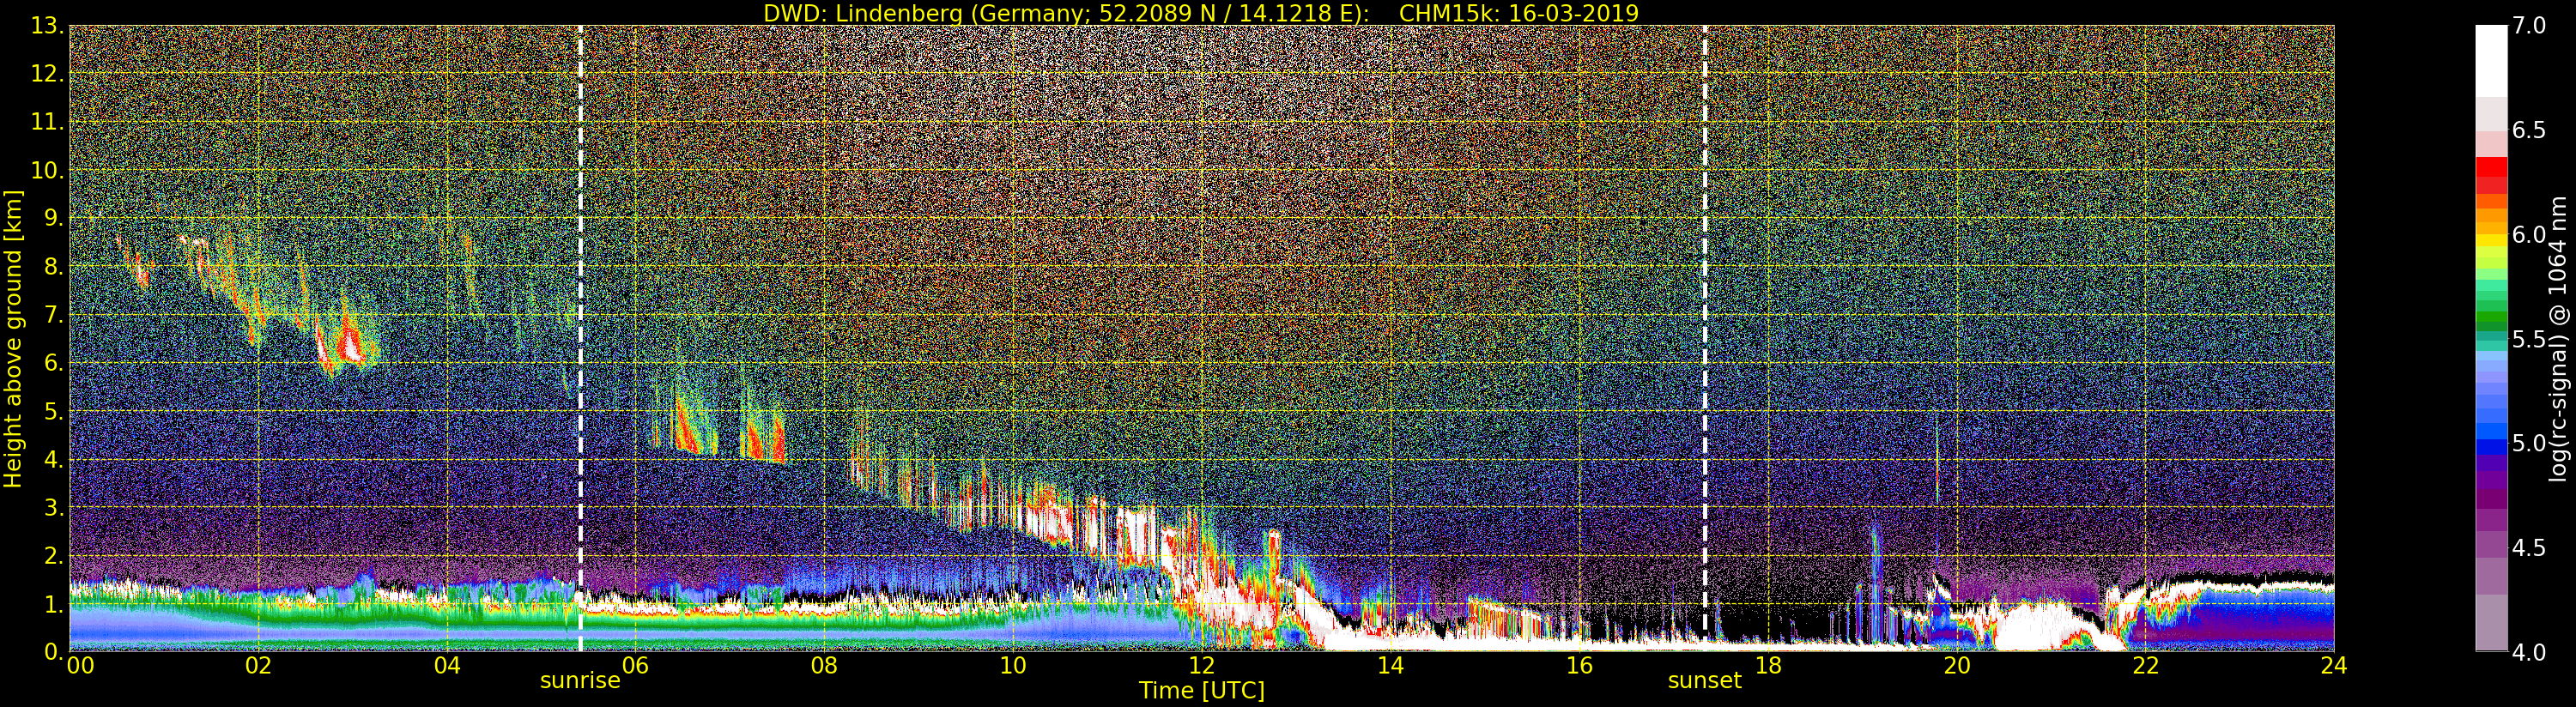Click the '12.' height tick label
The image size is (2576, 707).
point(48,74)
